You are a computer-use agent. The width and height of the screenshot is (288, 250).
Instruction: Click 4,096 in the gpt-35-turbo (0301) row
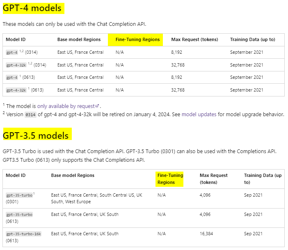[205, 195]
